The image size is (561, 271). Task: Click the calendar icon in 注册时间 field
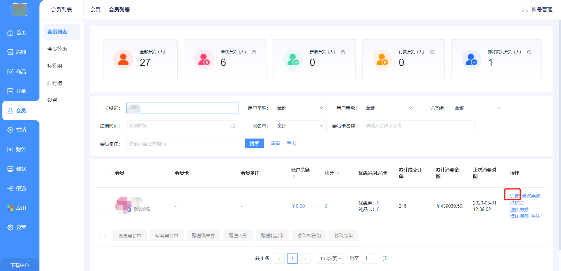coord(233,126)
